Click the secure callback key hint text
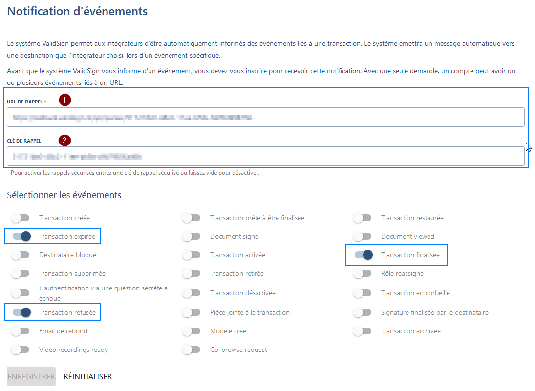 pos(135,173)
